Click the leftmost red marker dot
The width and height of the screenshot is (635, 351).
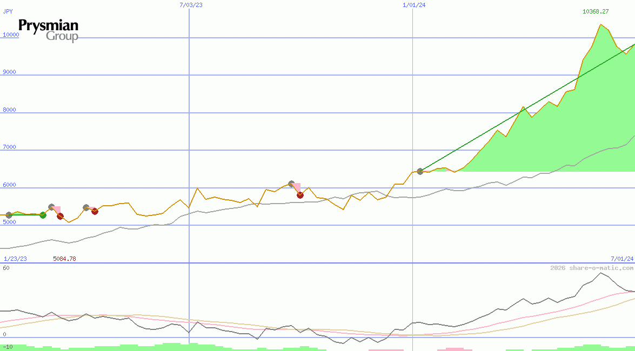tap(60, 216)
